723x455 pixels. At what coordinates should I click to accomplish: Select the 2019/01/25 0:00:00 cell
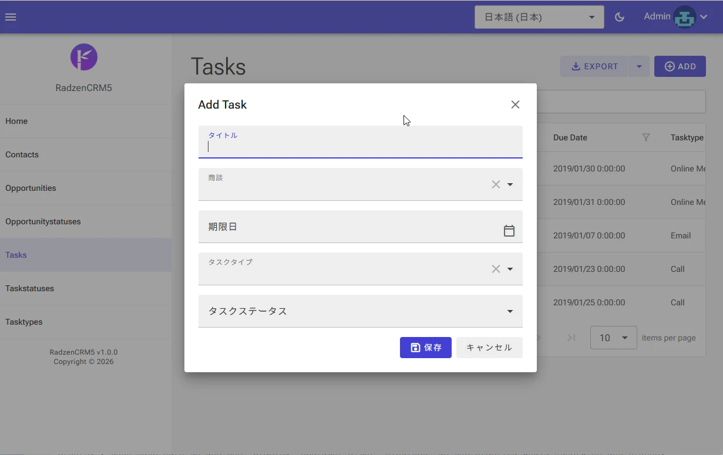tap(589, 302)
